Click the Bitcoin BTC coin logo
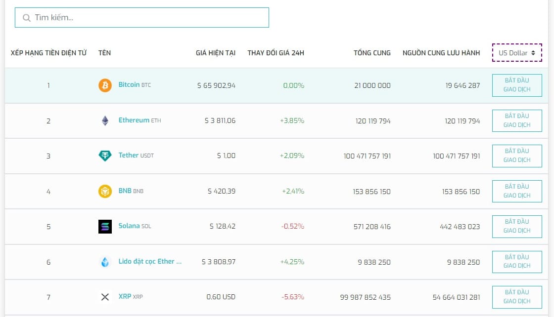 (x=105, y=85)
